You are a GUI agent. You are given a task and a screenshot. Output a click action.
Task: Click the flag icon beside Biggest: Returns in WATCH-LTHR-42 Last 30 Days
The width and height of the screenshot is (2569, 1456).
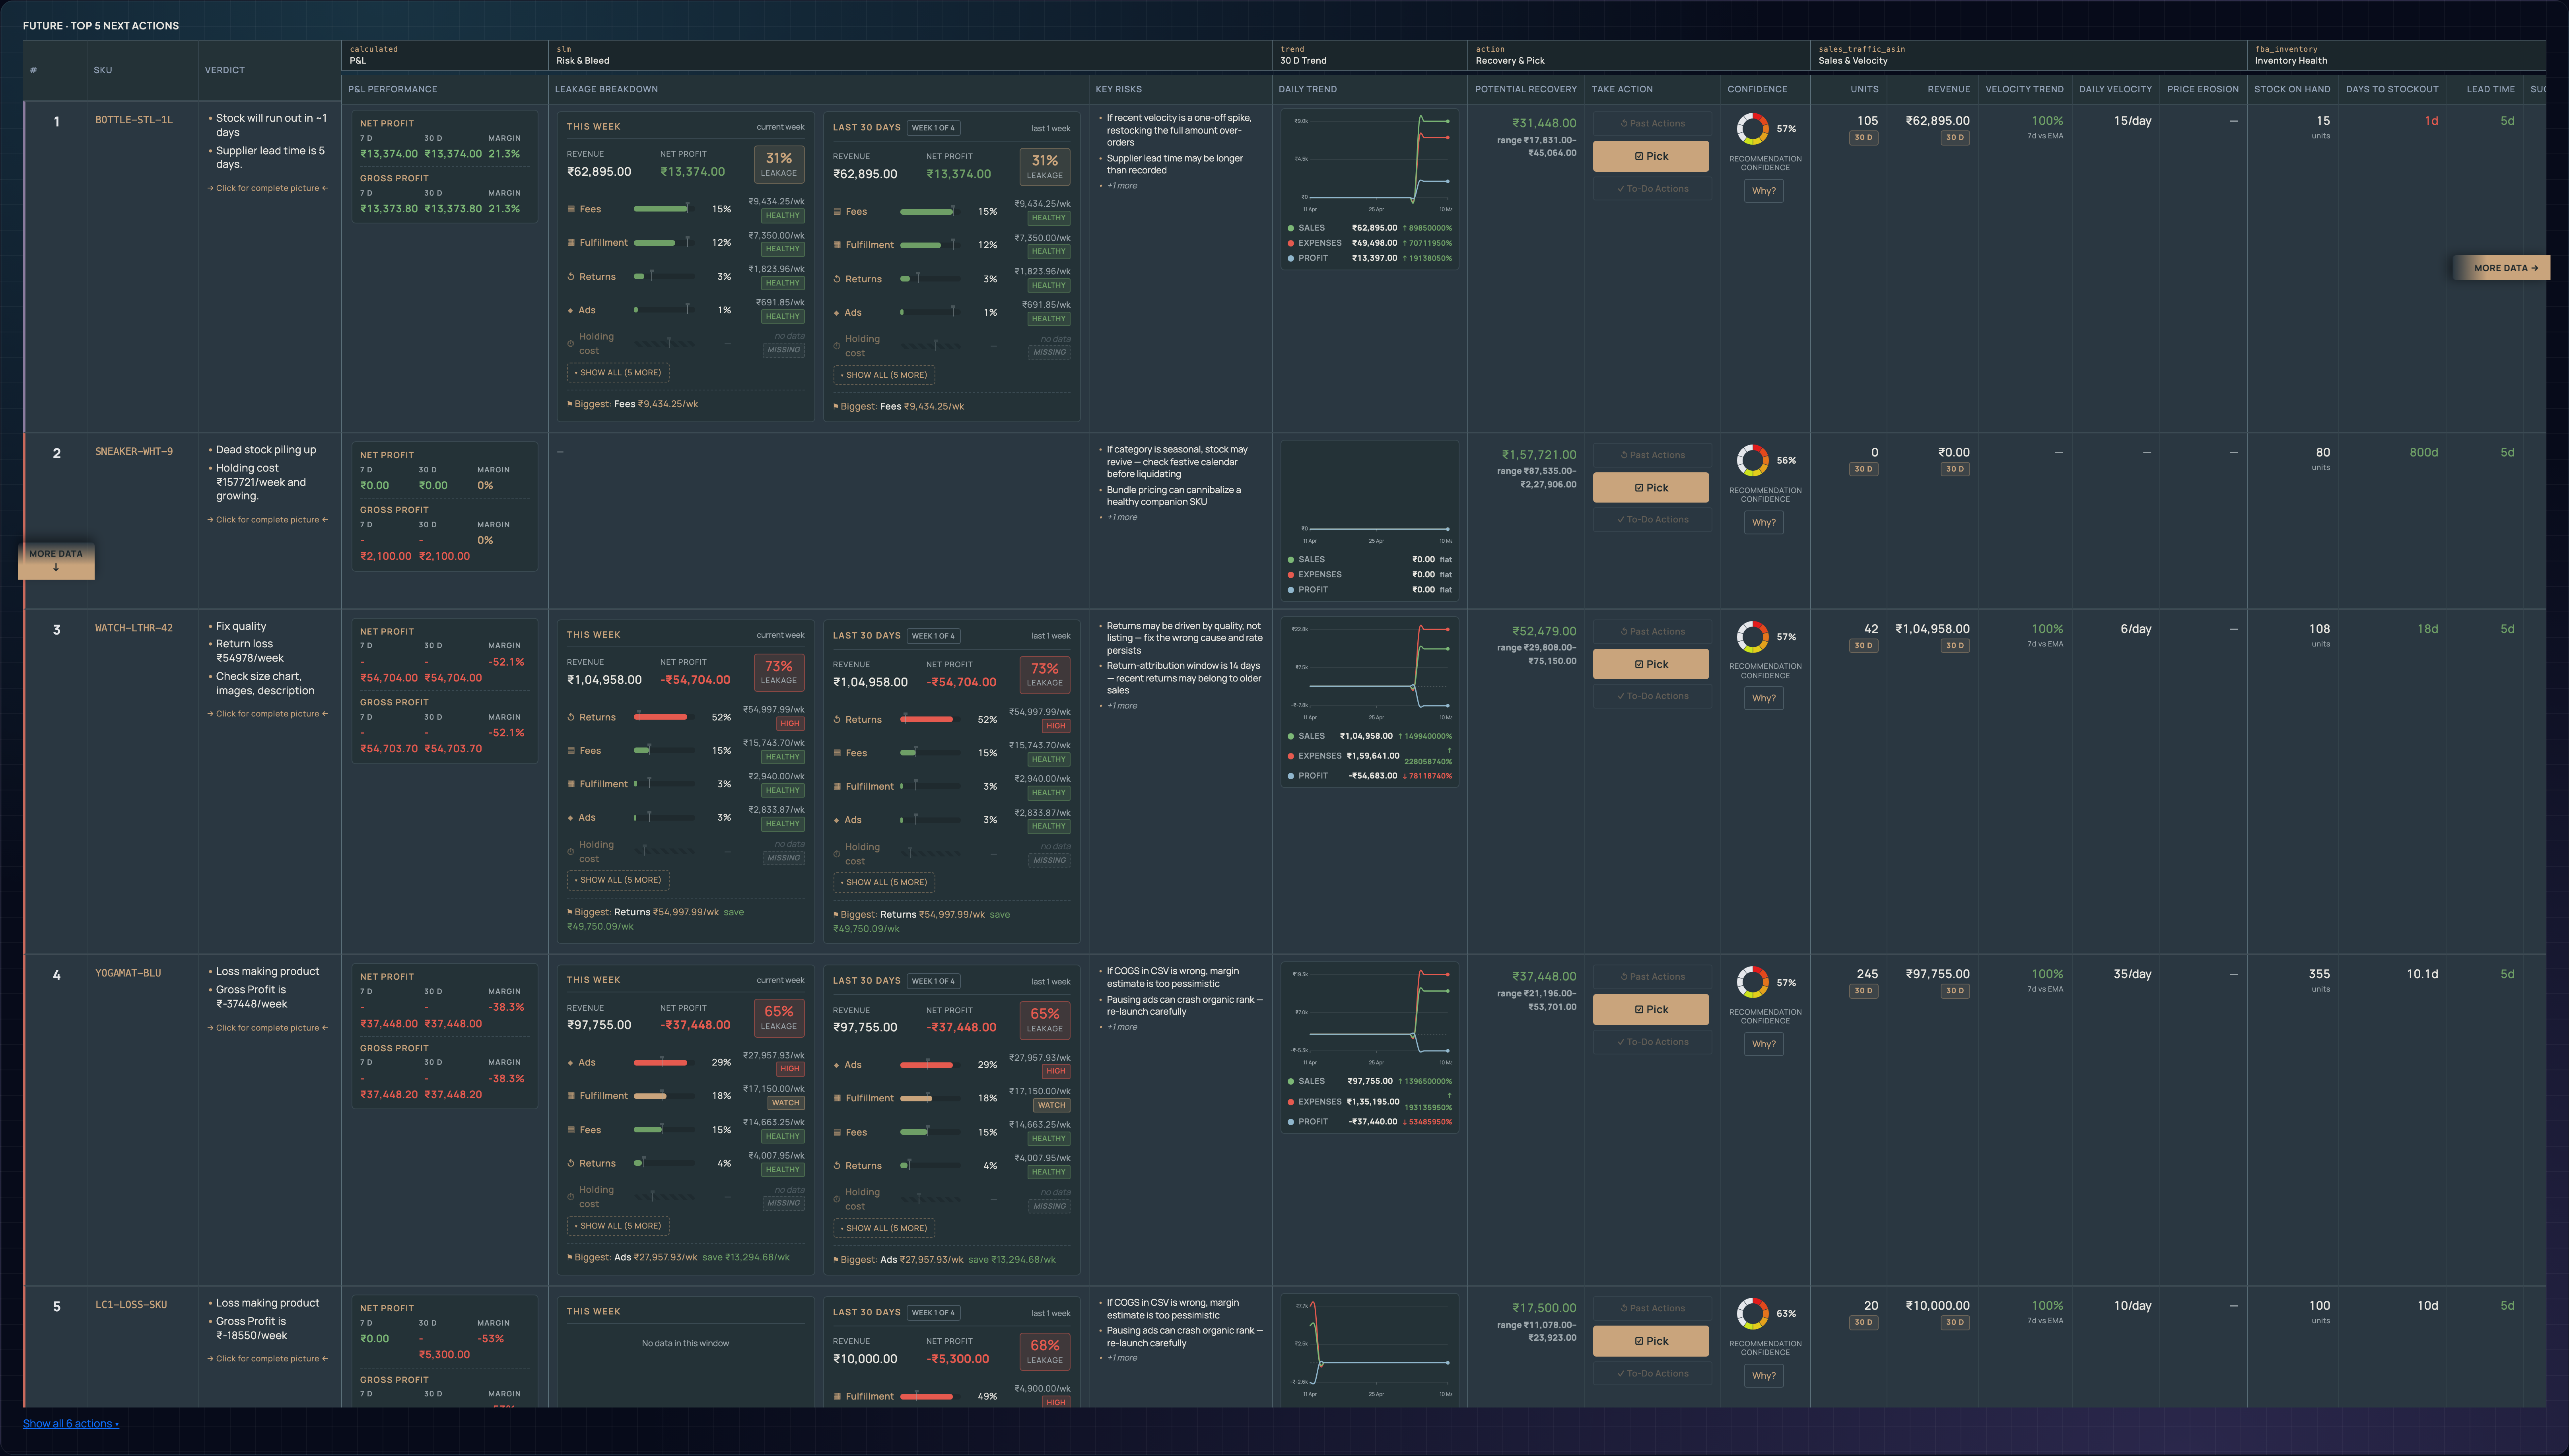[x=836, y=914]
